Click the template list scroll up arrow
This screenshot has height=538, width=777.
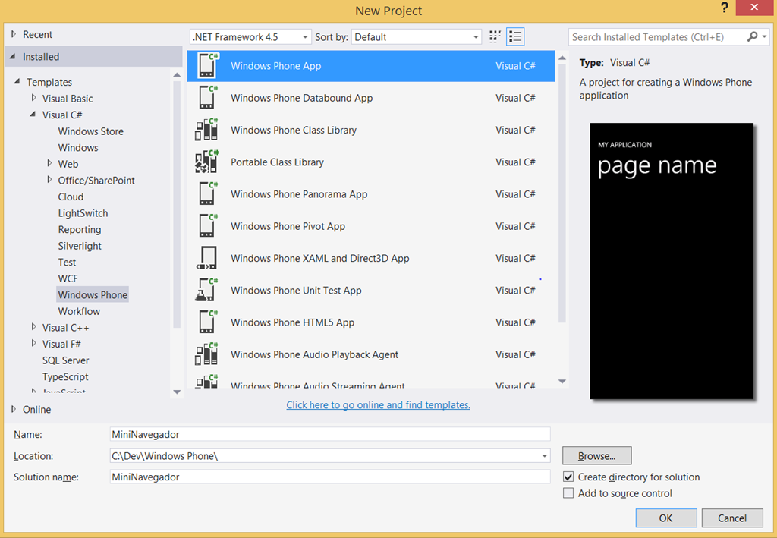click(x=562, y=58)
